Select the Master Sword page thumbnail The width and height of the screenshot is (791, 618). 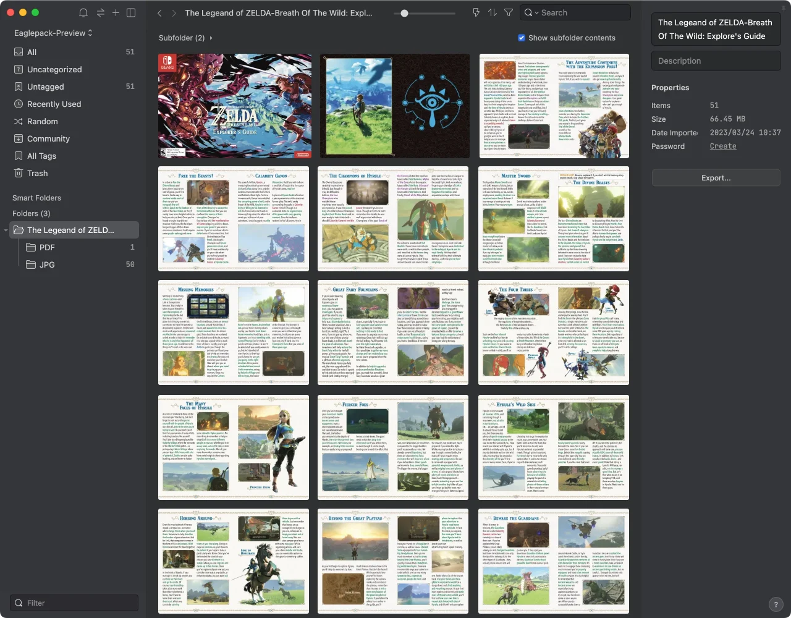point(554,218)
